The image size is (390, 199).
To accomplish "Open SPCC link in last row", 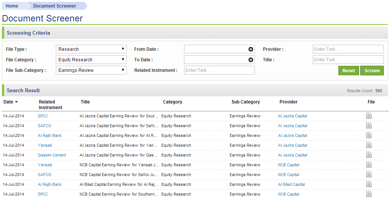I will (x=43, y=194).
